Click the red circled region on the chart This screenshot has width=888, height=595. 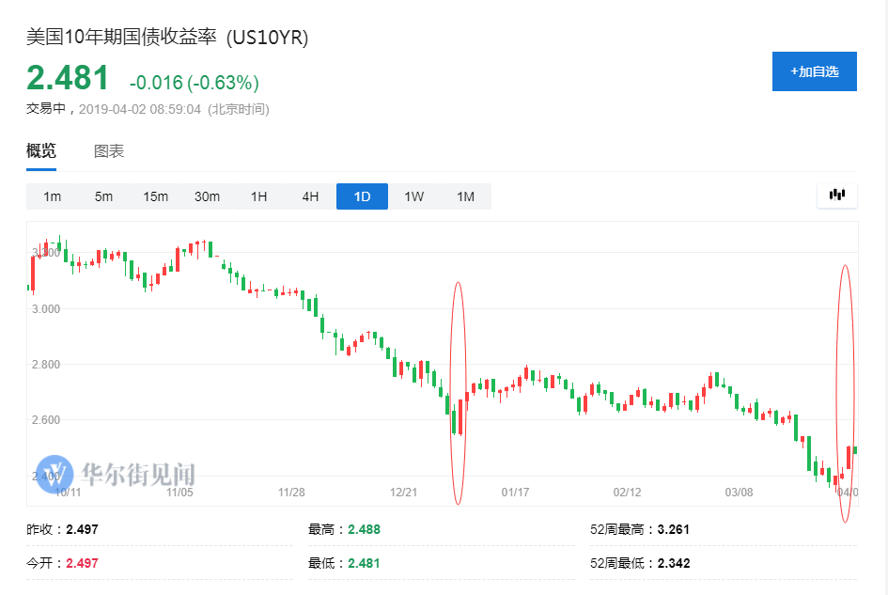click(x=458, y=385)
